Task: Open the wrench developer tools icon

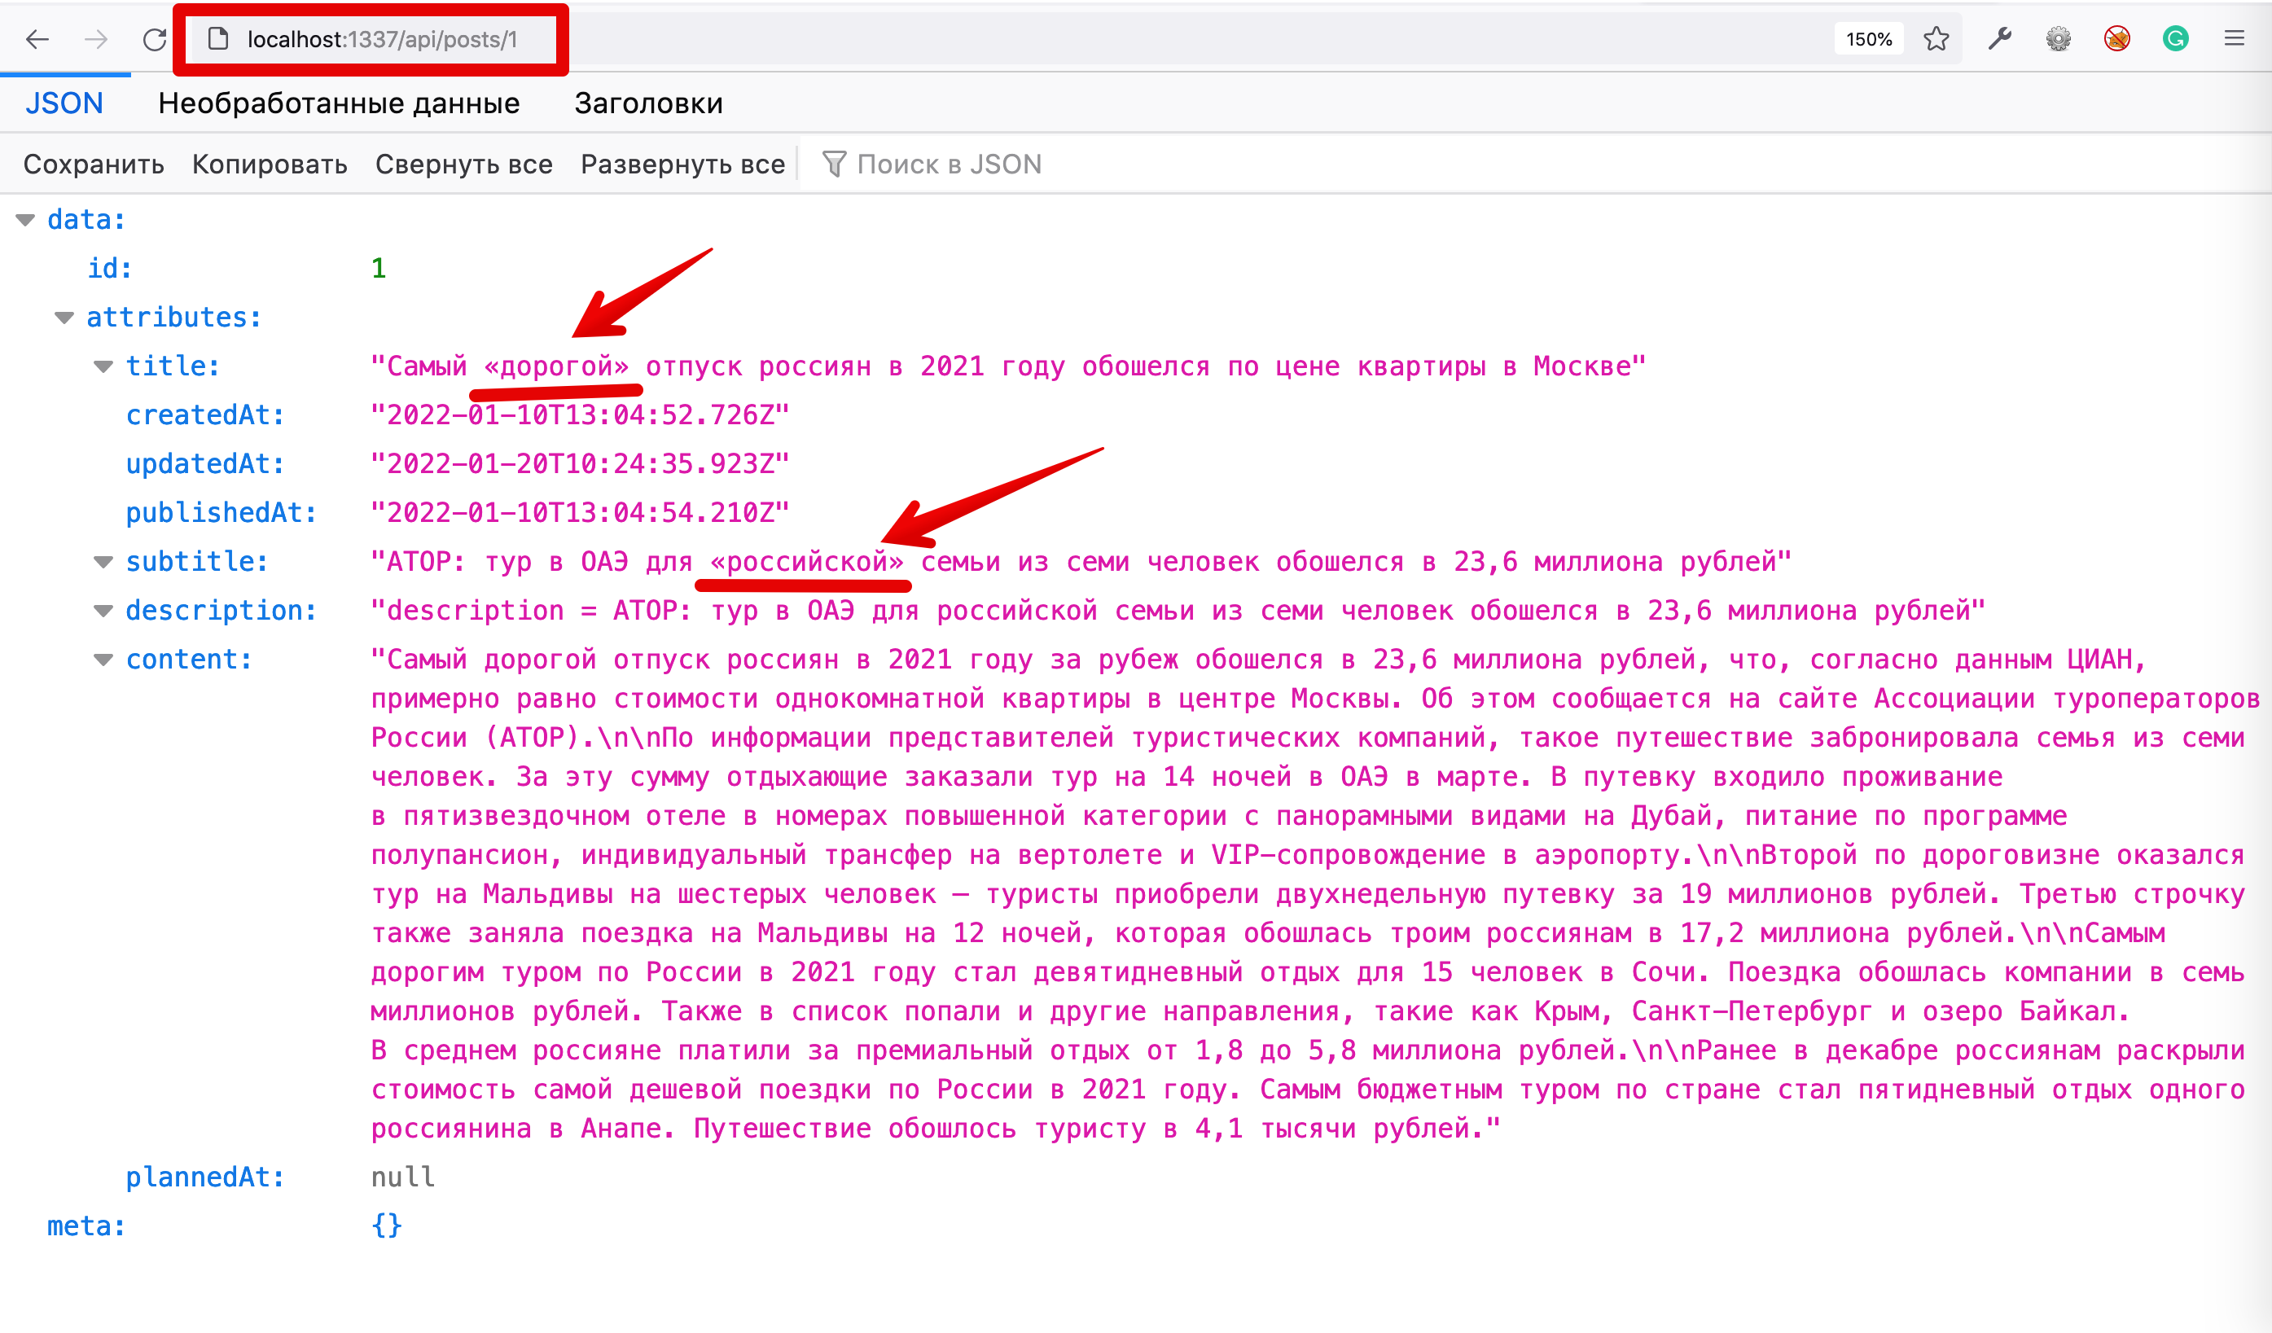Action: point(1999,40)
